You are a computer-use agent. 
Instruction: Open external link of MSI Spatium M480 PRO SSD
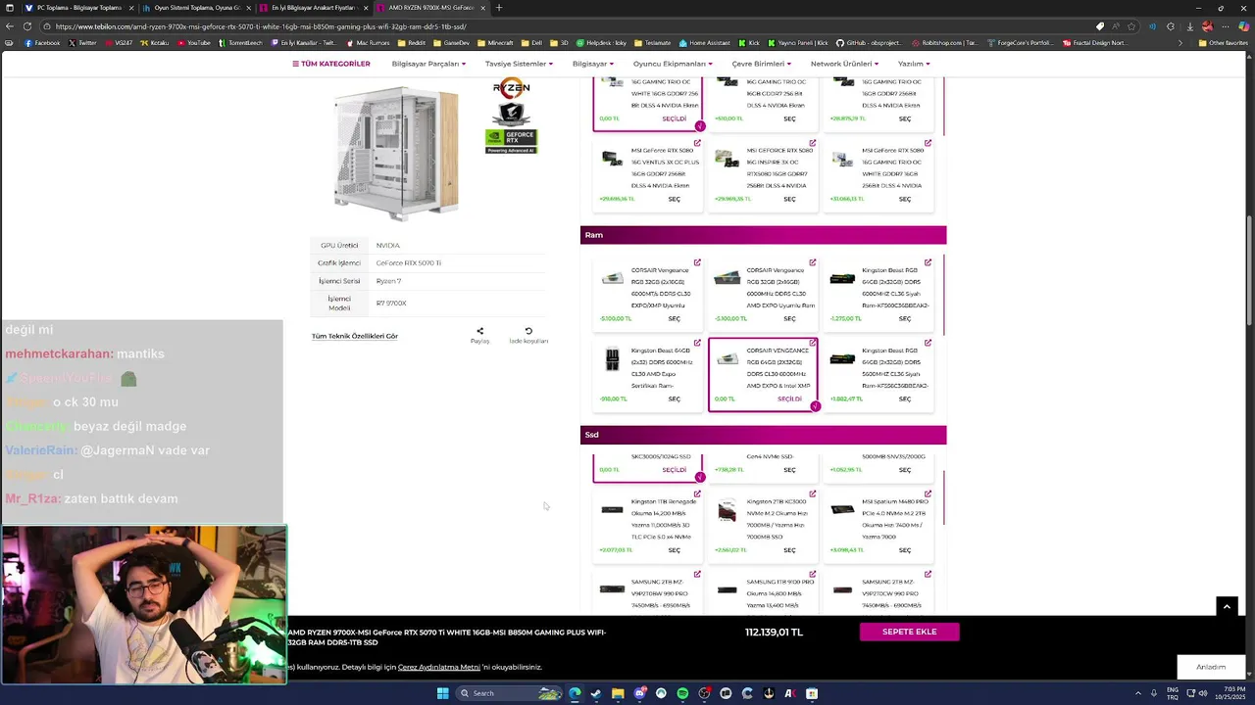point(928,493)
